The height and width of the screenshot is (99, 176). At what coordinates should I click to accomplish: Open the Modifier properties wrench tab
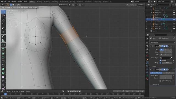147,63
